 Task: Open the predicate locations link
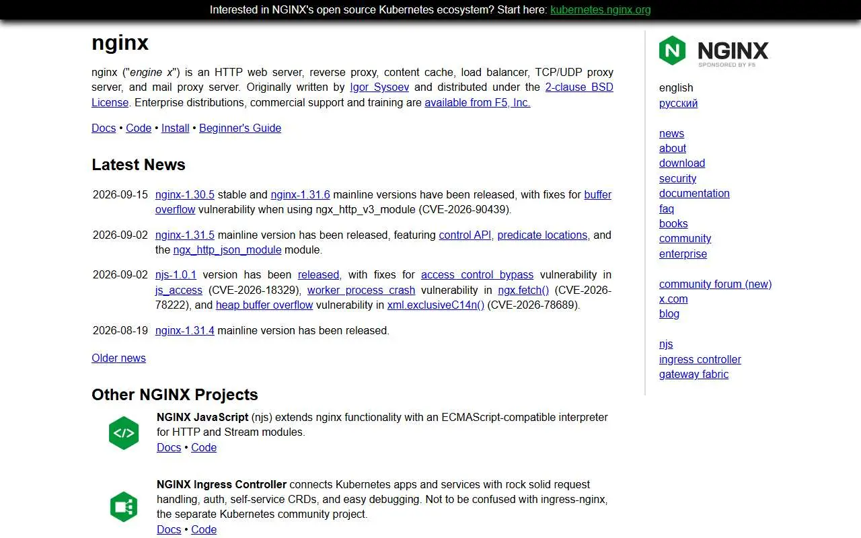point(542,235)
